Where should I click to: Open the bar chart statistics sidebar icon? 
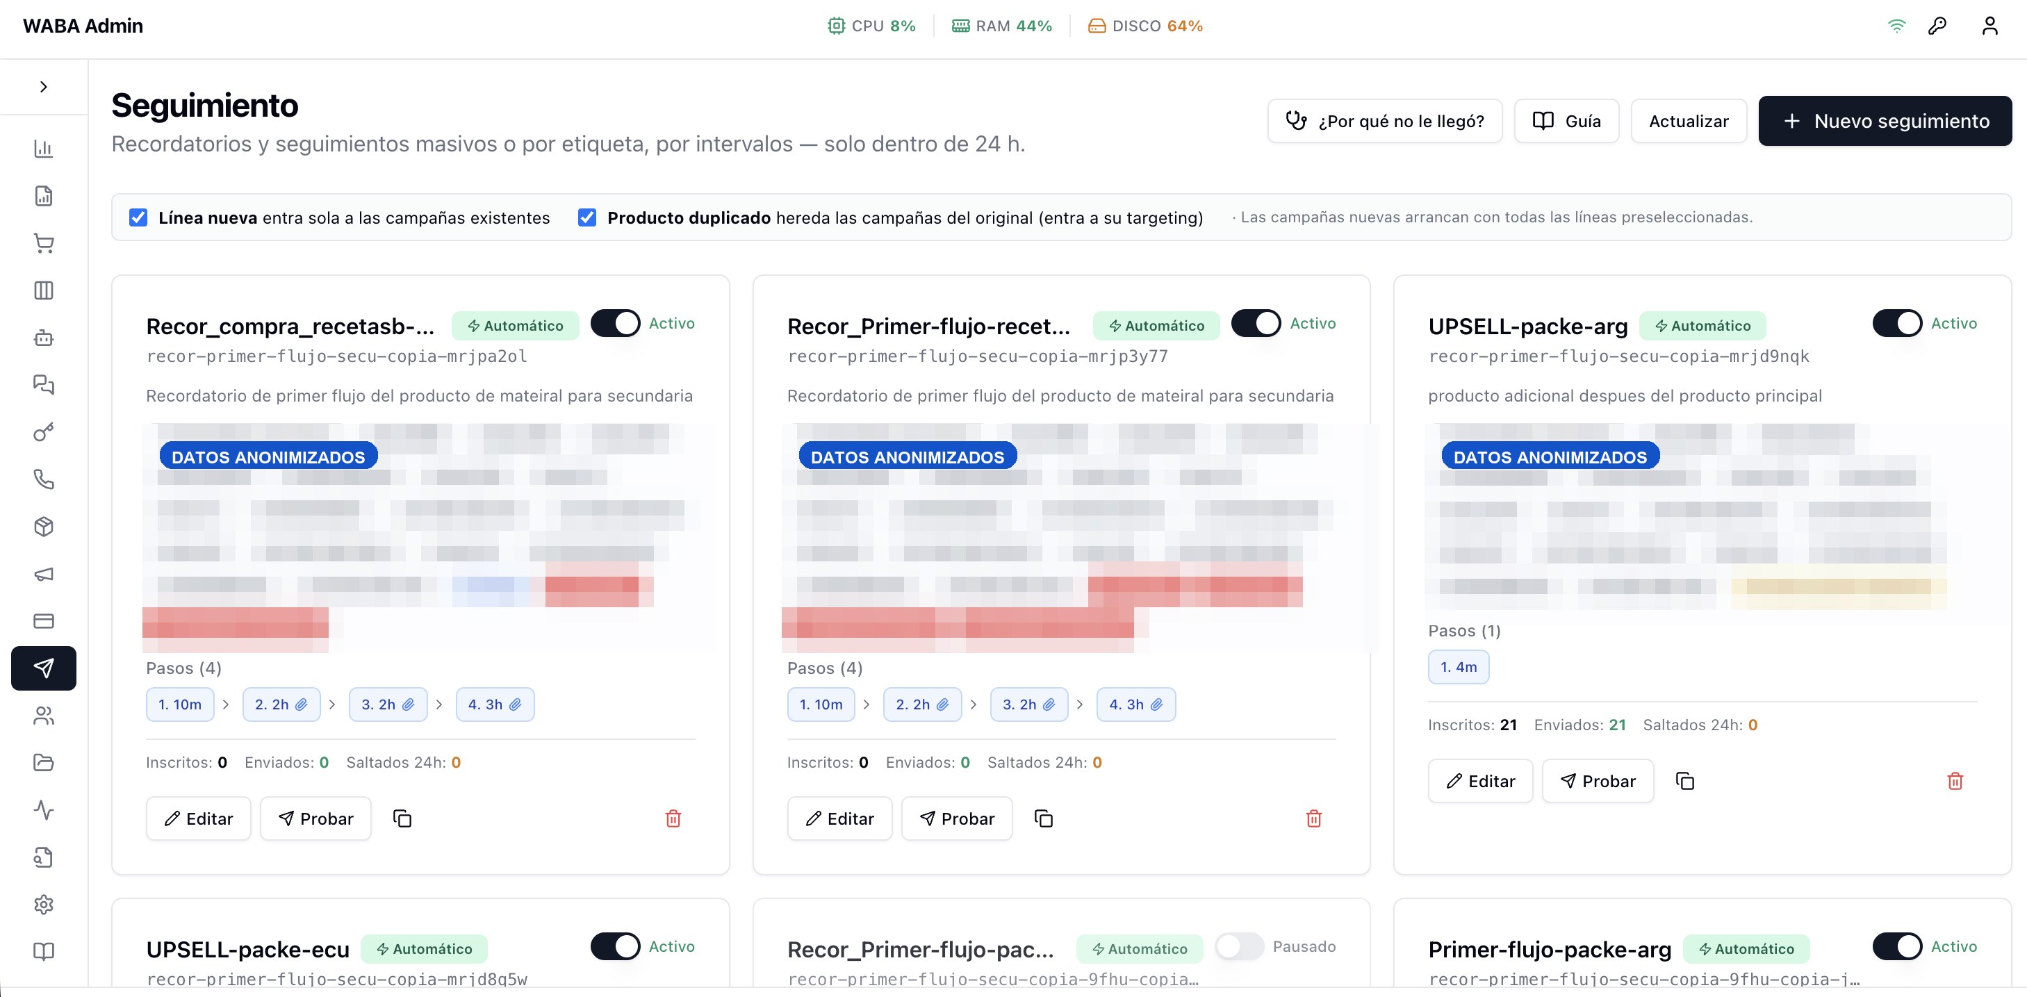pos(43,149)
